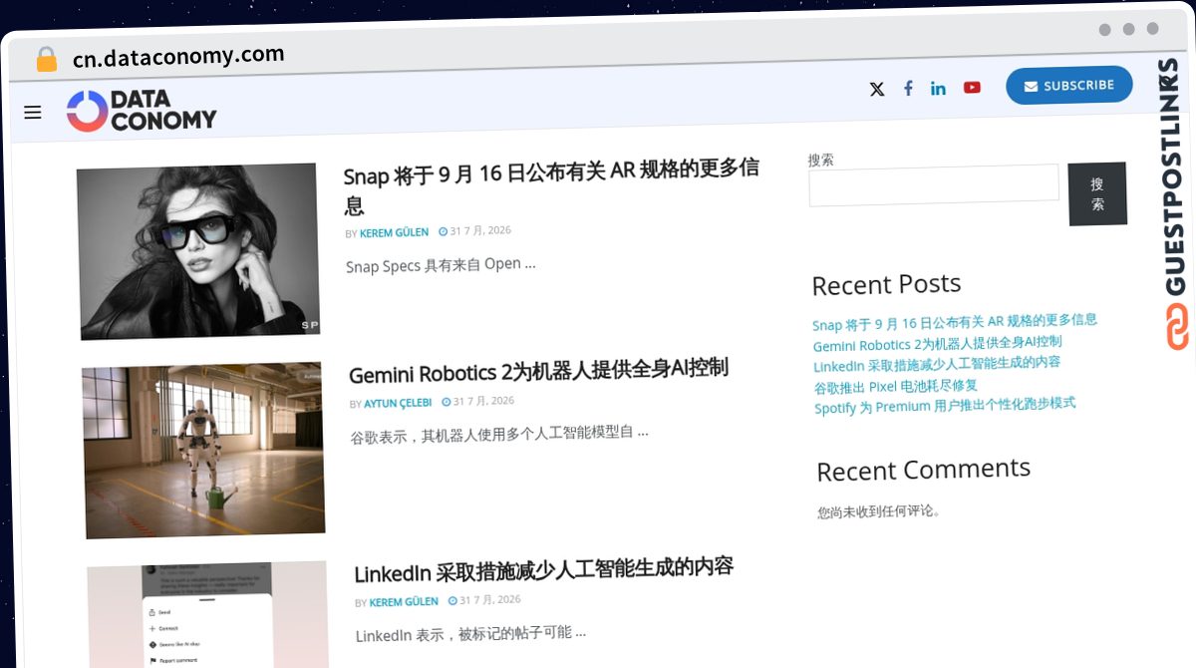Click the Recent Comments heading
This screenshot has height=668, width=1196.
pos(924,471)
